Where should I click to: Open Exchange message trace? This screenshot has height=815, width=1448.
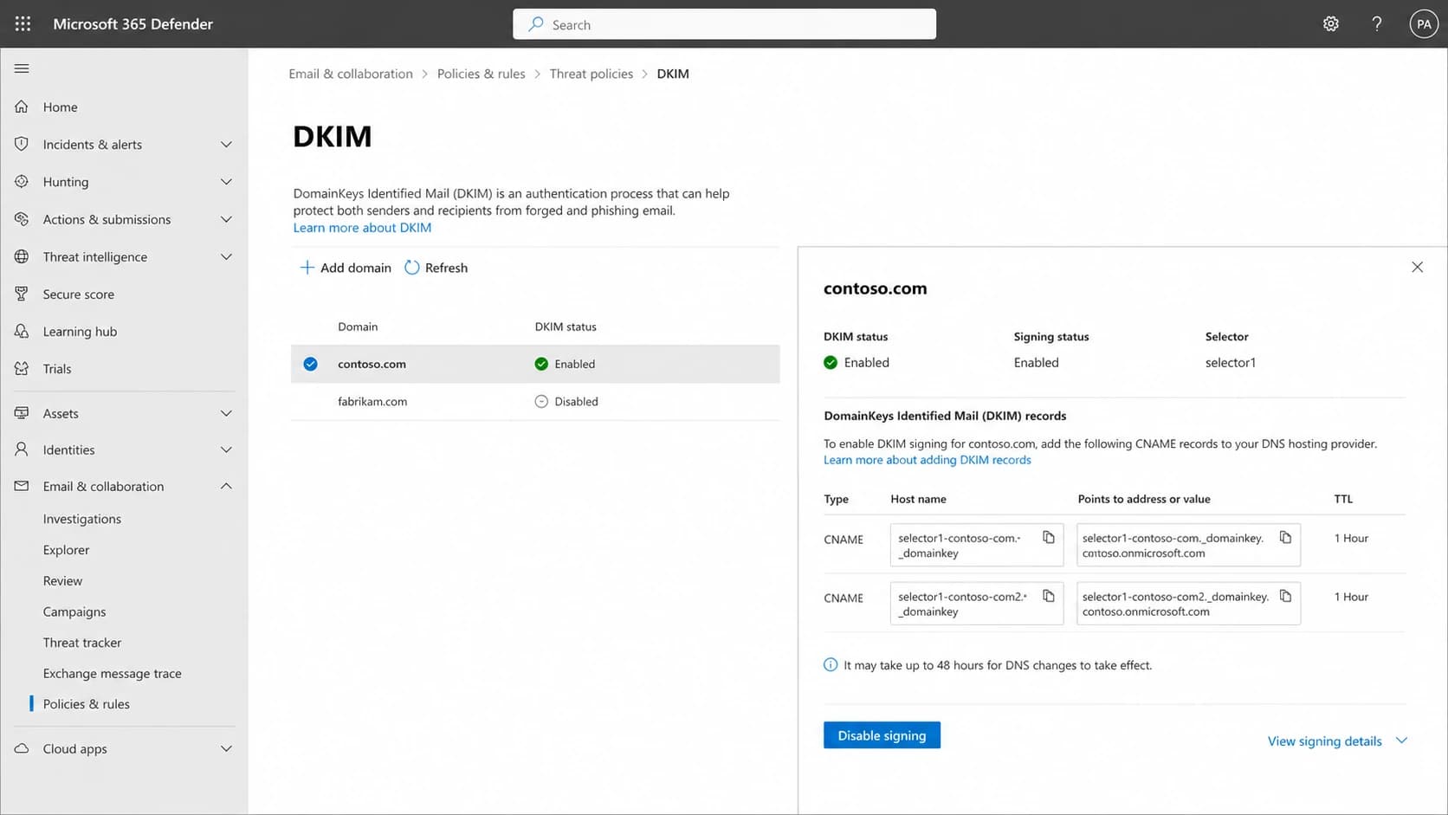tap(113, 674)
